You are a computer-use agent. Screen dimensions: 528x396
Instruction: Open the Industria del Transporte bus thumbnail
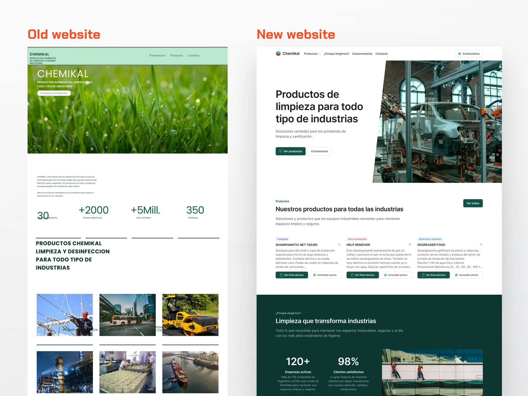[127, 315]
